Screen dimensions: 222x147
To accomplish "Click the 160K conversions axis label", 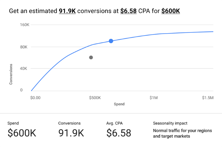I will tap(25, 25).
